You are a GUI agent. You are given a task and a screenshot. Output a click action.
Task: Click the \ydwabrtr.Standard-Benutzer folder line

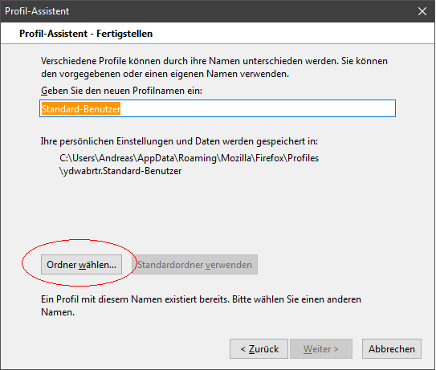(x=120, y=171)
